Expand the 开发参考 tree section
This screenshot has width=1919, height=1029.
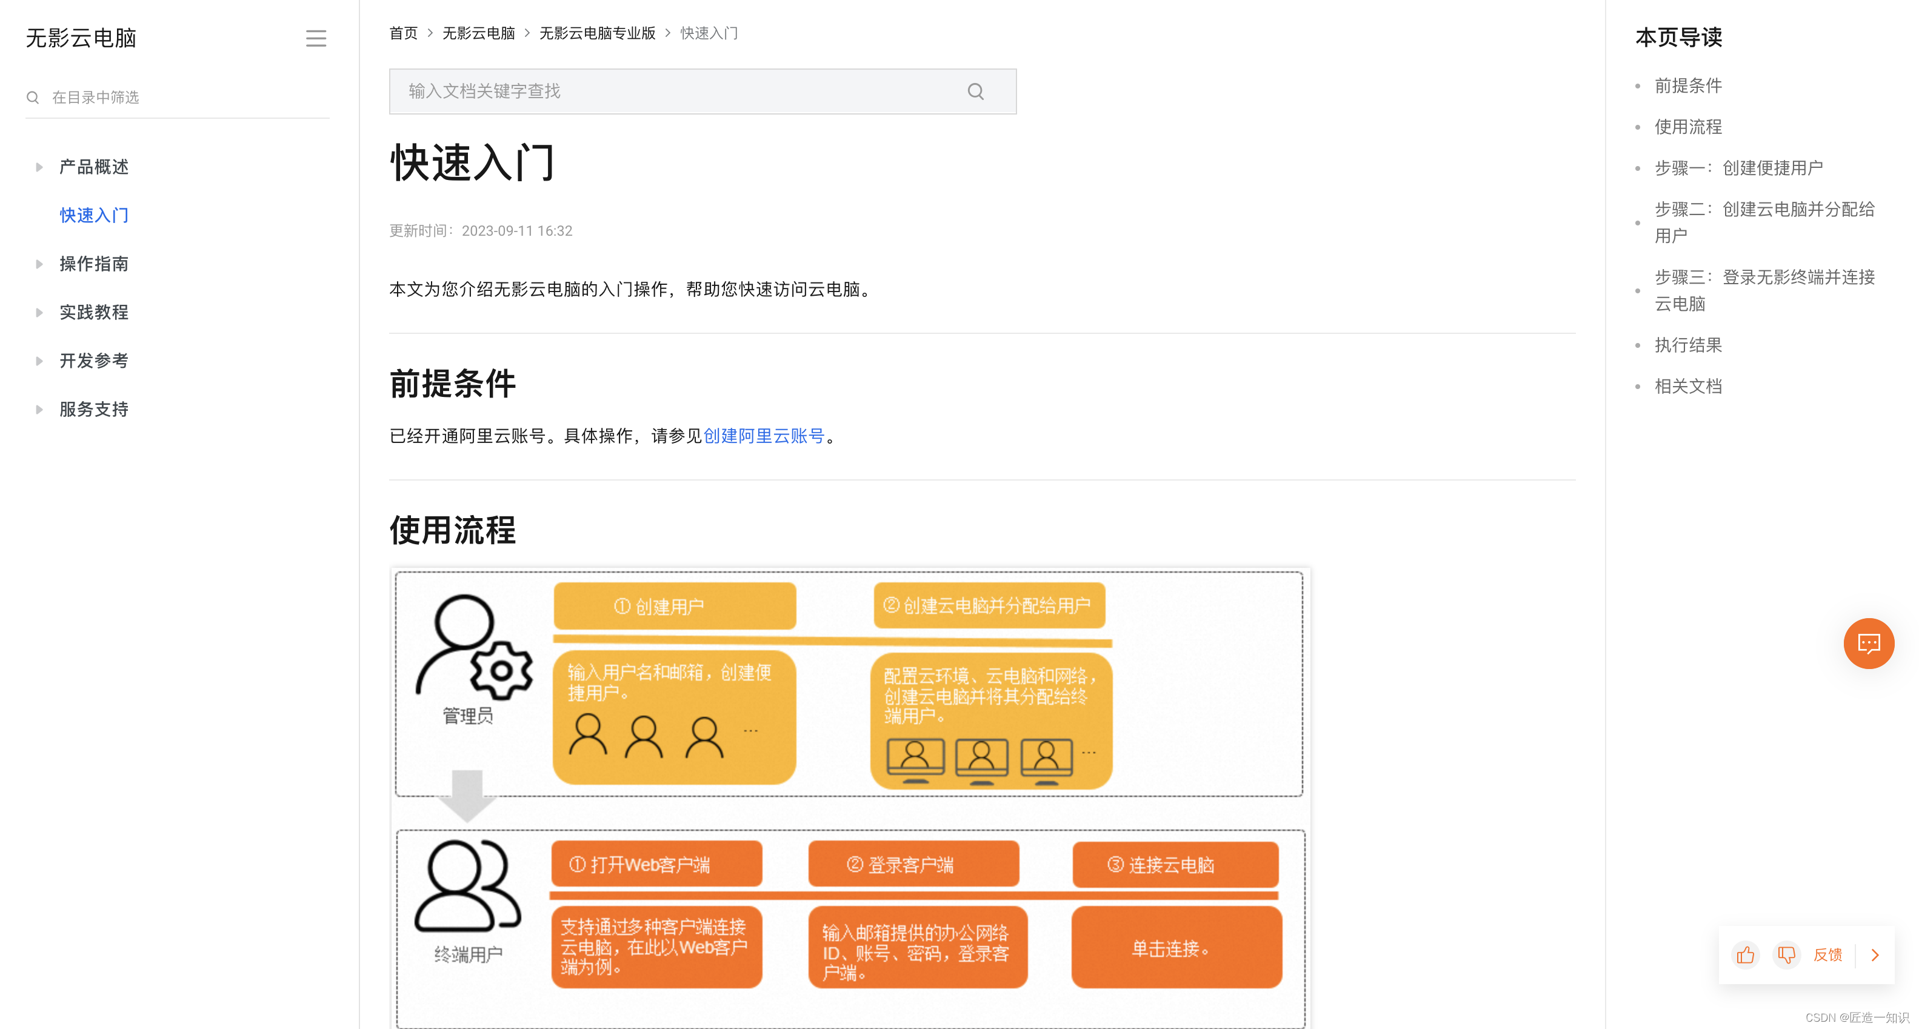click(39, 361)
